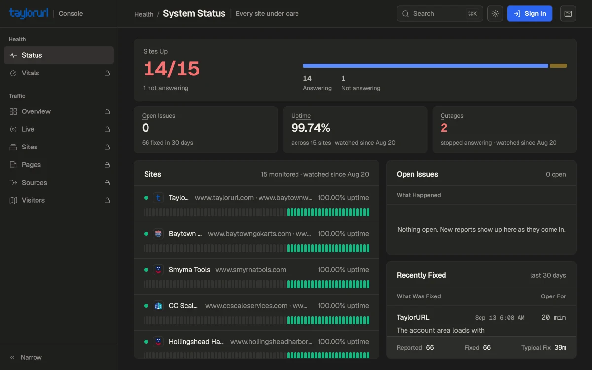Click the taylorurl logo
This screenshot has width=592, height=370.
pos(29,13)
